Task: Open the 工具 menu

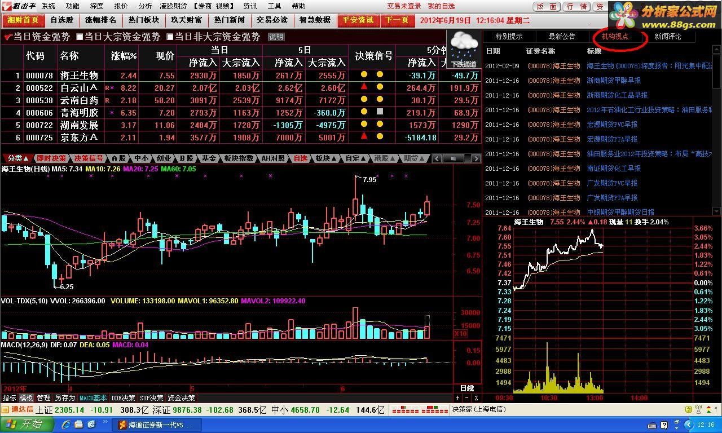Action: (x=274, y=6)
